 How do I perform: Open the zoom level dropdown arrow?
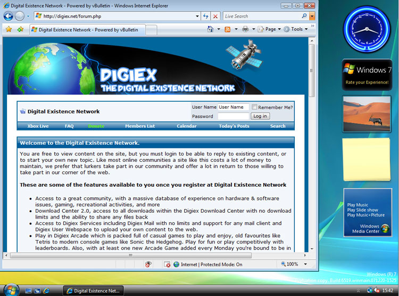(x=305, y=264)
